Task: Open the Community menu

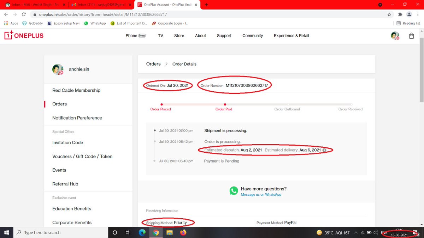Action: (x=253, y=36)
